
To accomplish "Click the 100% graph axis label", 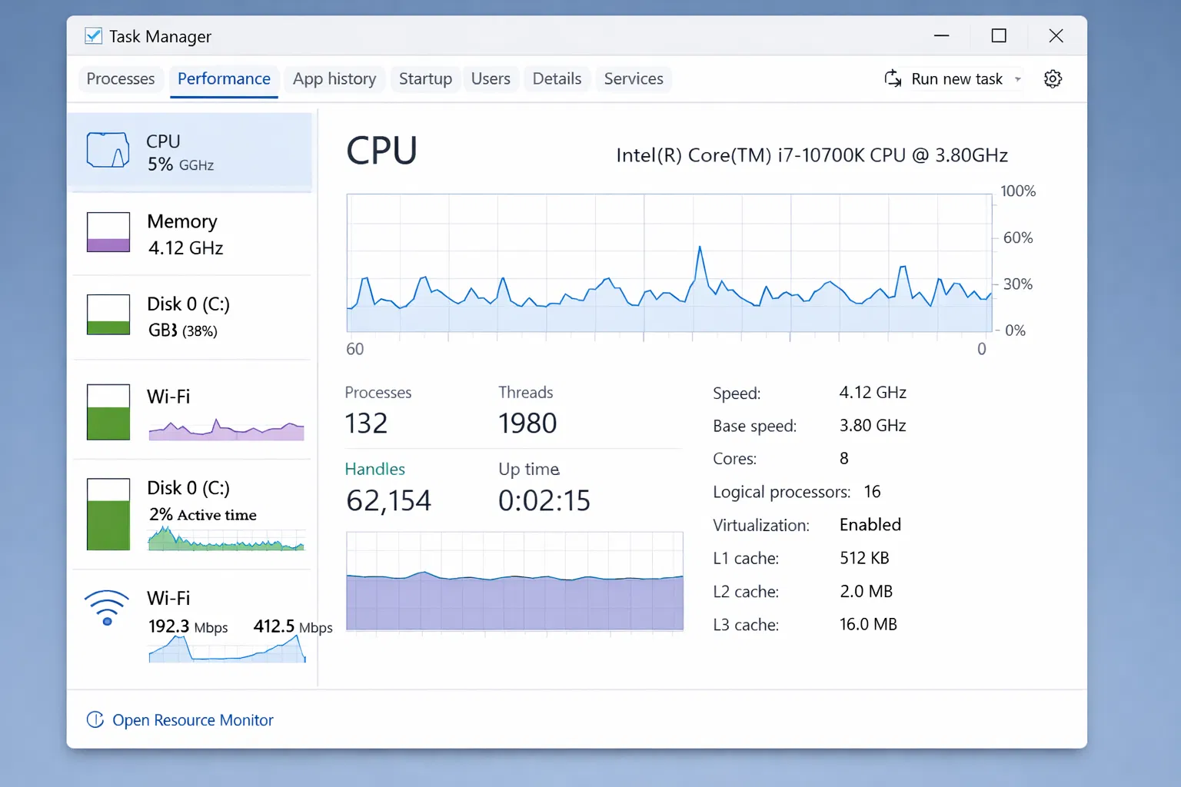I will click(x=1018, y=191).
